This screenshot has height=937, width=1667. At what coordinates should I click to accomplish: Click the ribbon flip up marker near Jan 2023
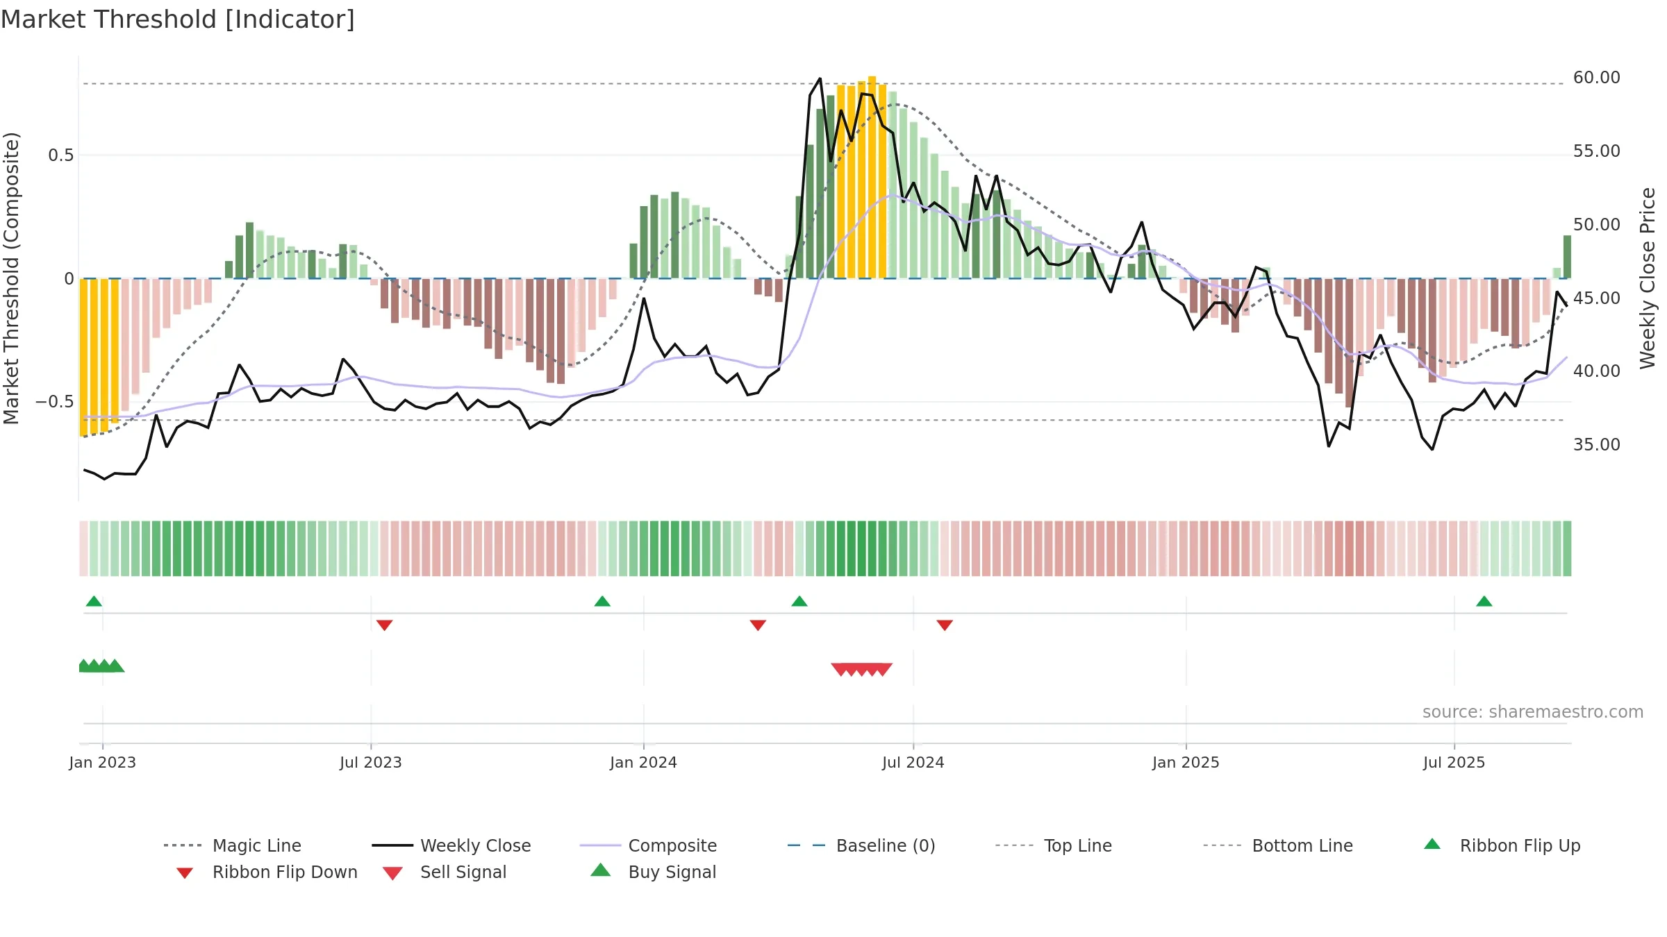[x=94, y=601]
